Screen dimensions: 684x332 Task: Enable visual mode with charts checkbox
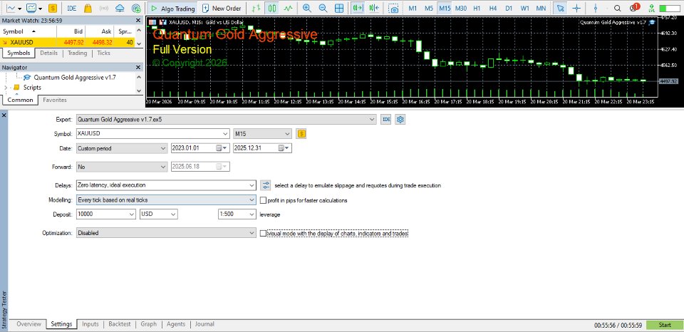pos(263,234)
